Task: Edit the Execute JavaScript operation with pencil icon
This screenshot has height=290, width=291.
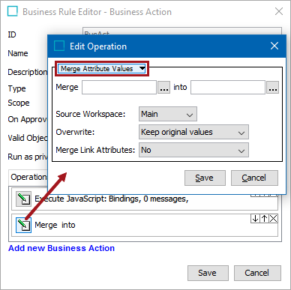Action: tap(23, 199)
